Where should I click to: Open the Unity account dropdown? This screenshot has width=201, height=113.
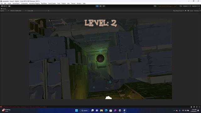click(4, 6)
